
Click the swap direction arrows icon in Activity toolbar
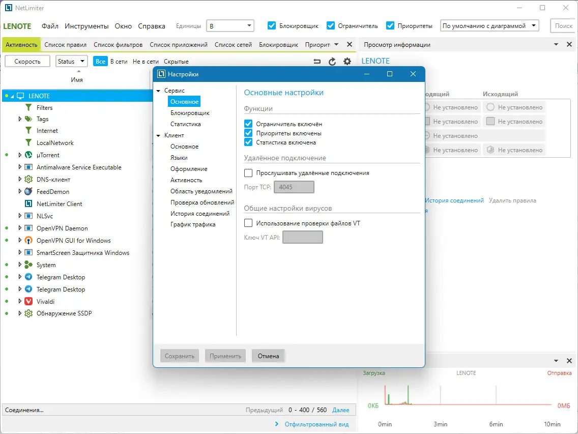click(x=317, y=62)
